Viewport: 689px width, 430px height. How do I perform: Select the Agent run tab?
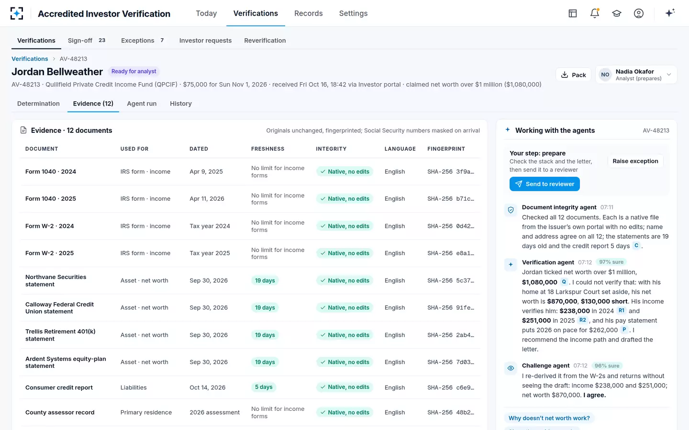[142, 104]
